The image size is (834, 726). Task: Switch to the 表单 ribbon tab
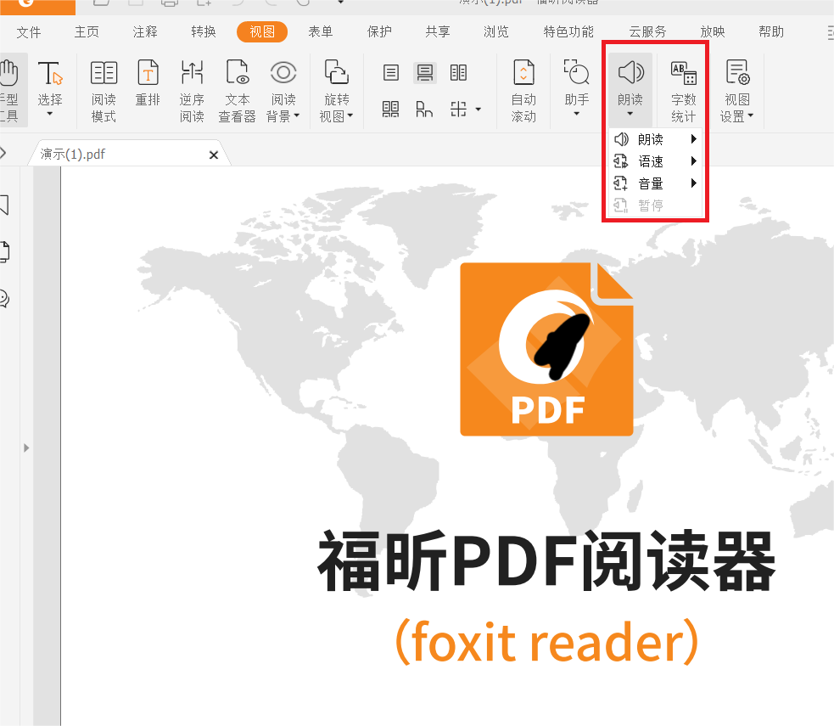tap(320, 31)
